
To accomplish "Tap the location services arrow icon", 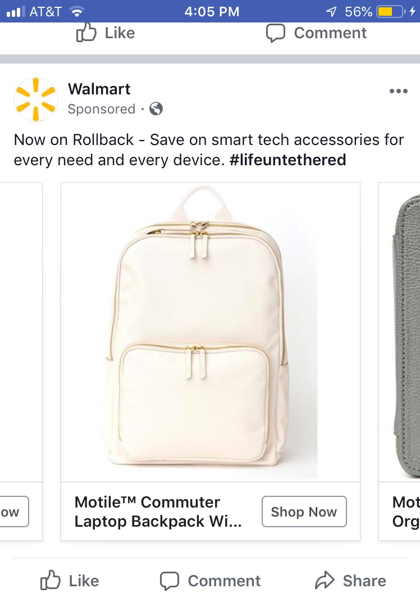I will (332, 11).
